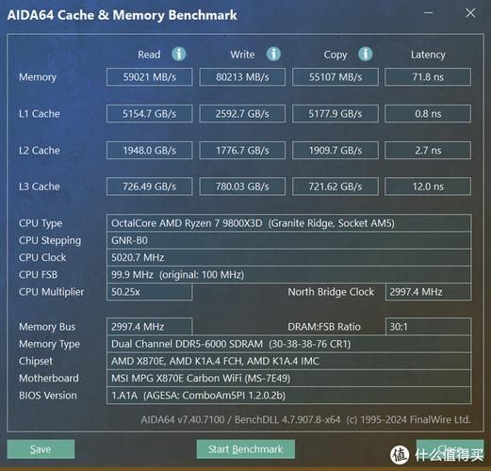Click the CPU Stepping label

pos(50,241)
